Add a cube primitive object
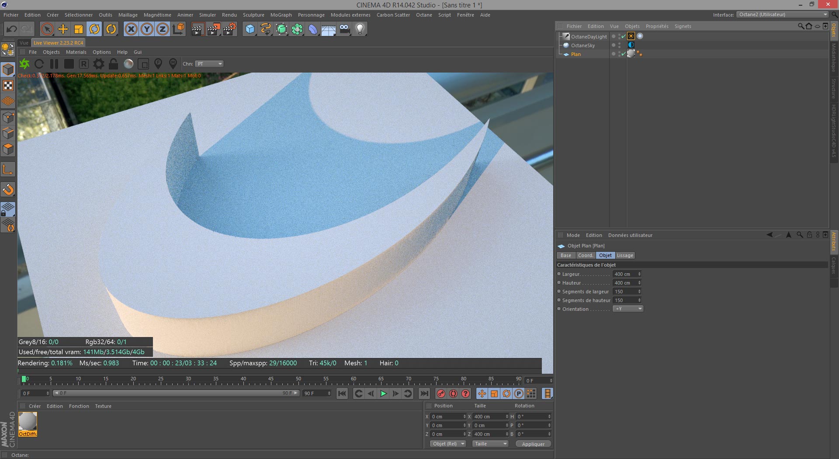Screen dimensions: 839x459 (x=250, y=29)
